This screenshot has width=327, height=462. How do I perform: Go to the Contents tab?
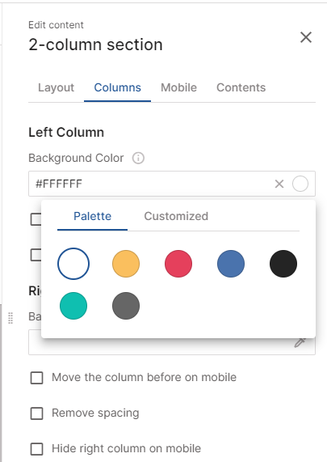[x=241, y=88]
